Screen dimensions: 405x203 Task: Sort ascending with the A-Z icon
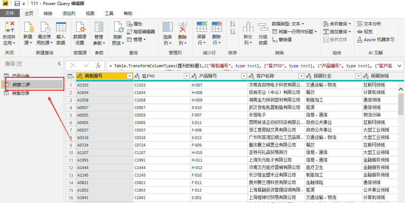(233, 24)
